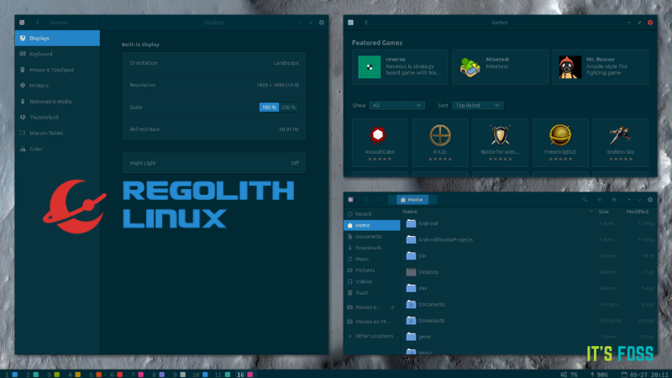Go back in the Files window
Screen dimensions: 672x378
pyautogui.click(x=366, y=200)
